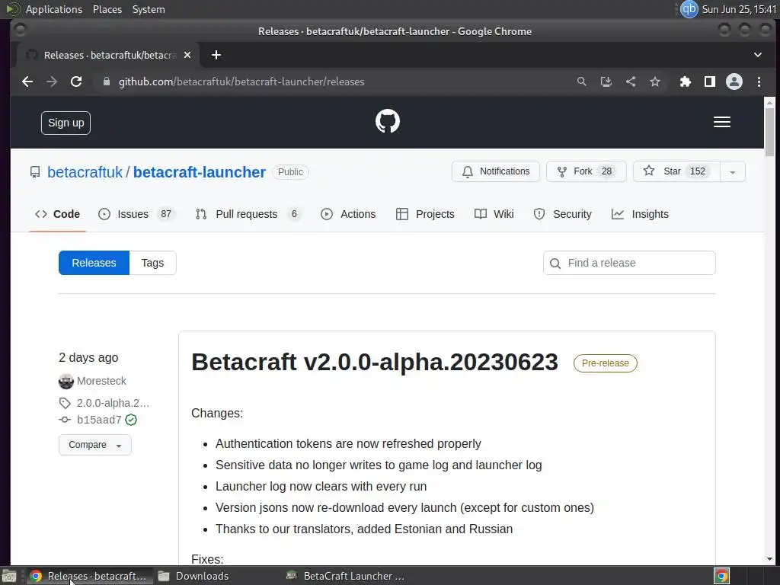Open the Moresteck author link
Screen dimensions: 780x585
click(x=101, y=381)
